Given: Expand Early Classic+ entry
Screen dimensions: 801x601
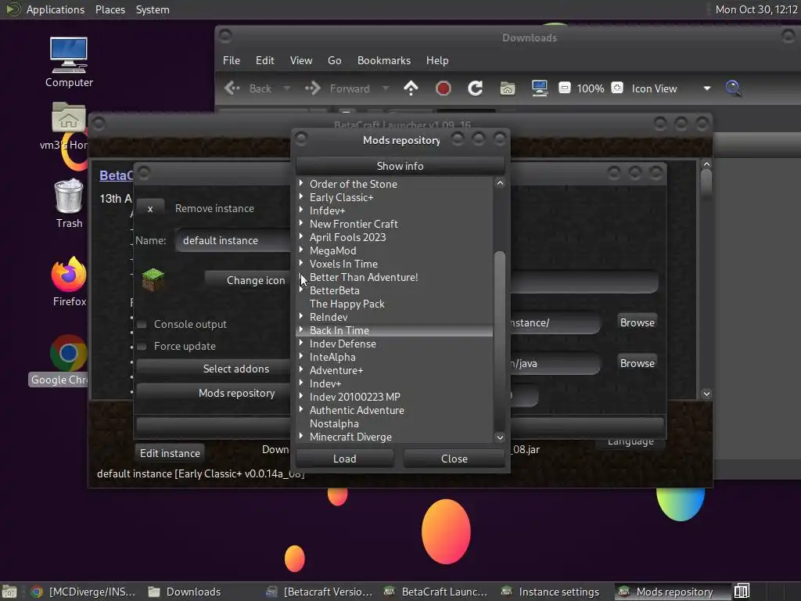Looking at the screenshot, I should tap(301, 196).
